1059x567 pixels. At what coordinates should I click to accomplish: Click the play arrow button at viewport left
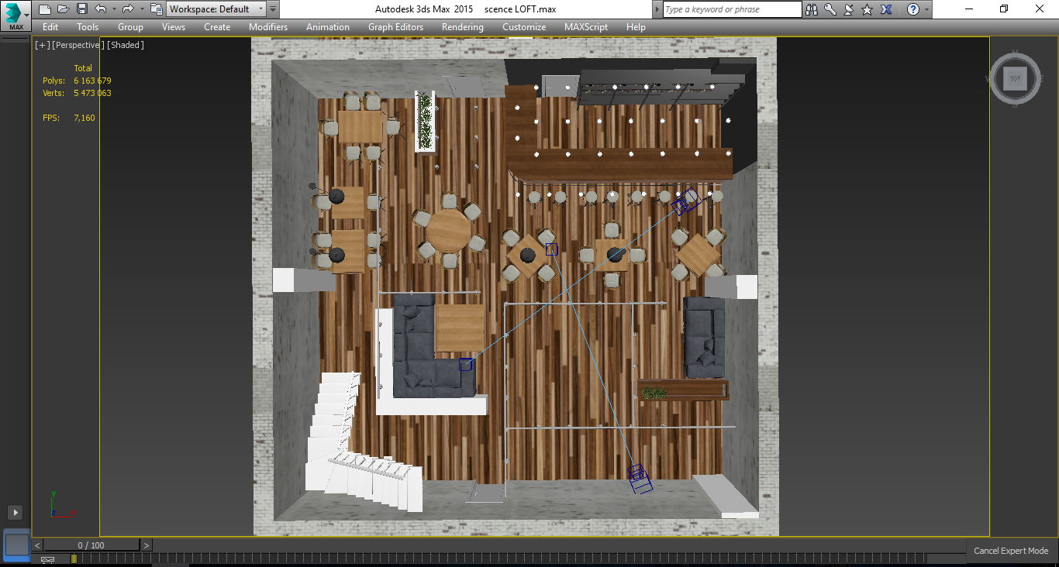pyautogui.click(x=15, y=512)
